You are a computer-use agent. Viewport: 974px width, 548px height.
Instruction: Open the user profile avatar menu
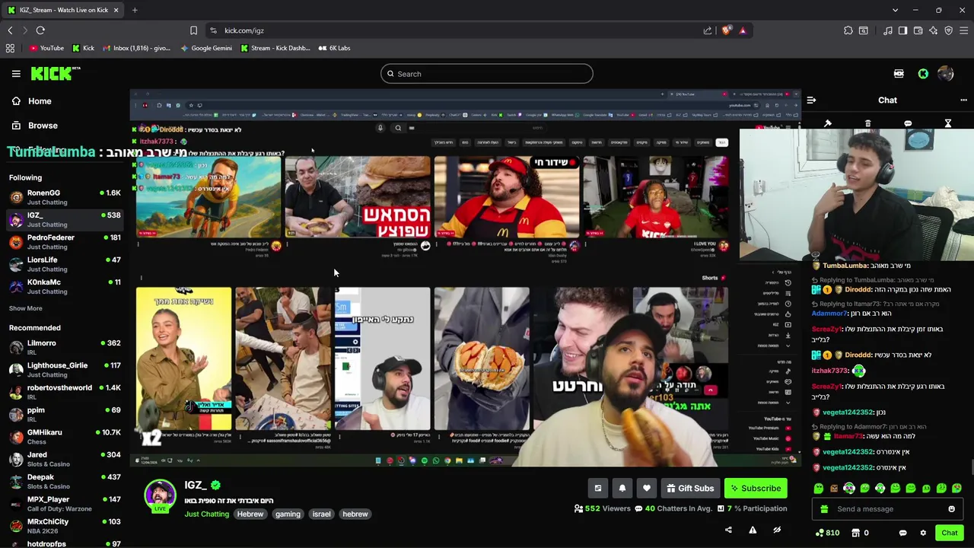click(x=946, y=74)
